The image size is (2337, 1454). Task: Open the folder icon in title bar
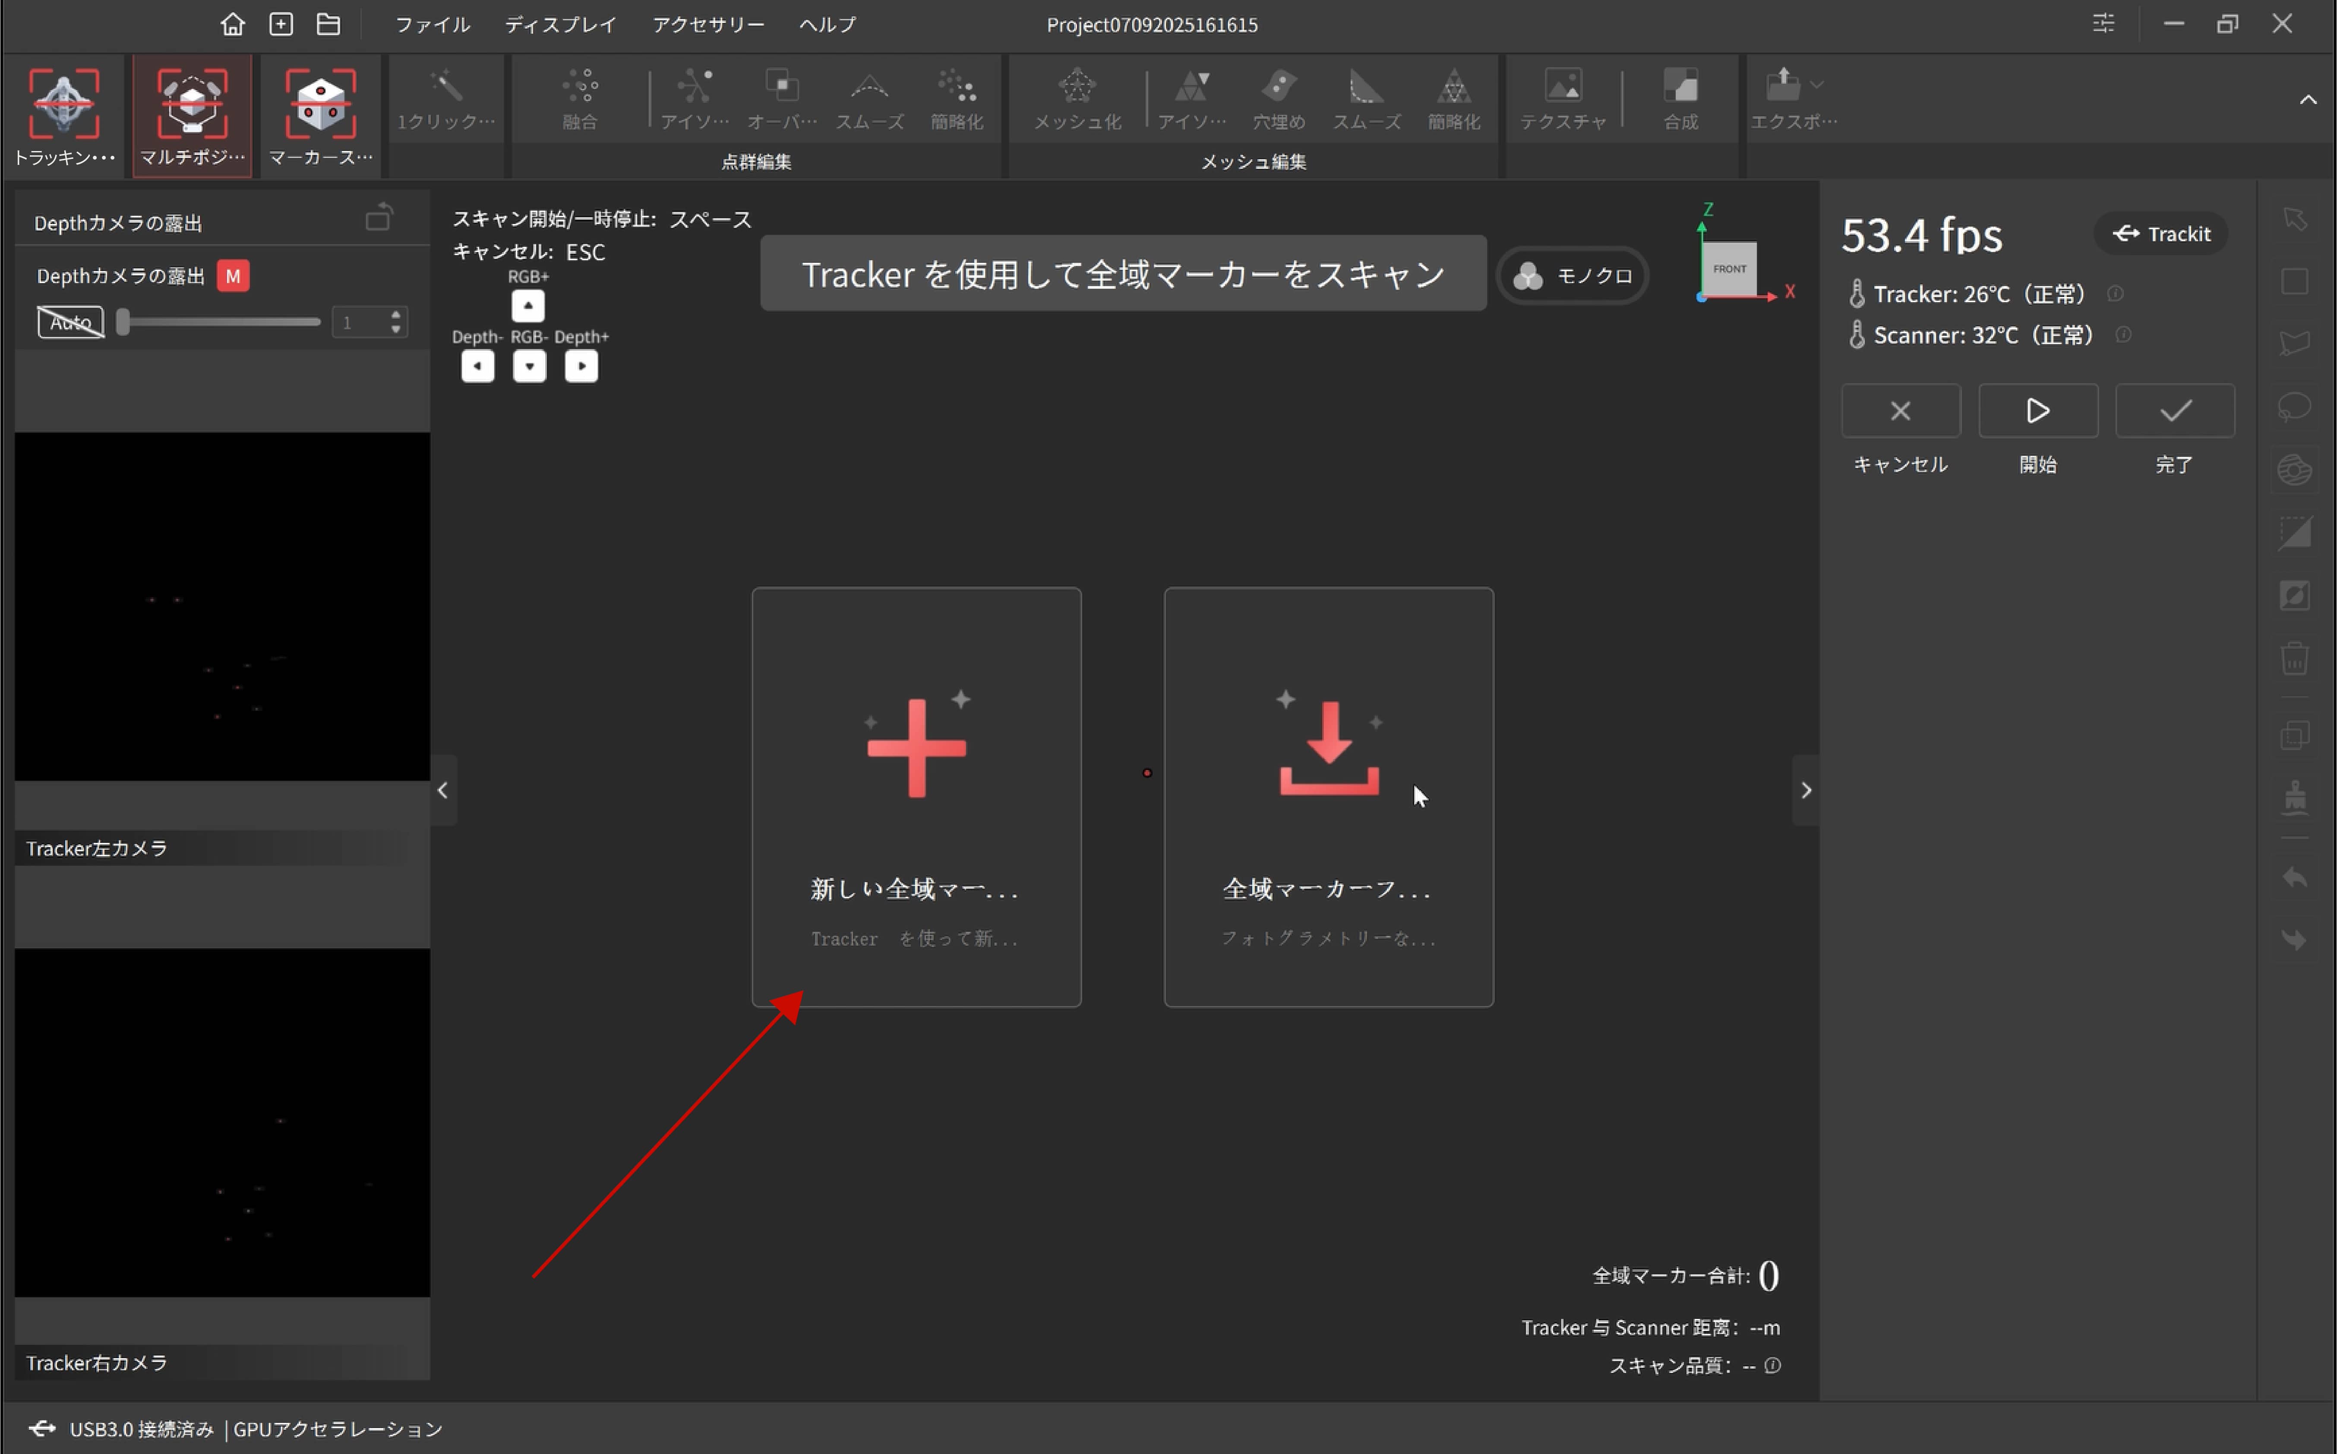pos(329,24)
